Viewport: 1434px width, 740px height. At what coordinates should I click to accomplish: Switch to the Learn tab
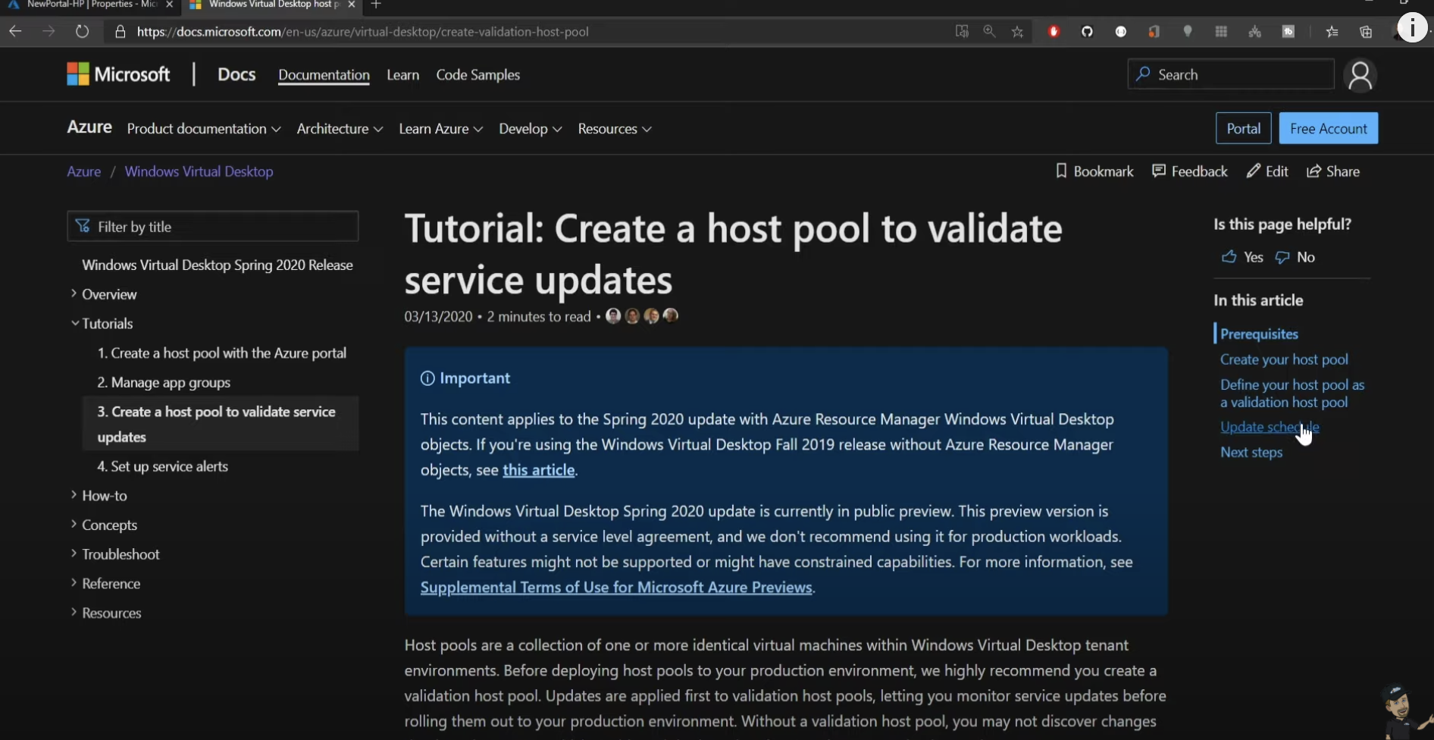[402, 75]
